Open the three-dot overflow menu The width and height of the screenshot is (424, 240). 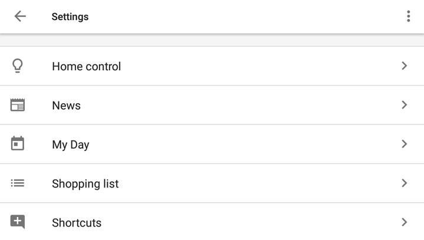[408, 17]
